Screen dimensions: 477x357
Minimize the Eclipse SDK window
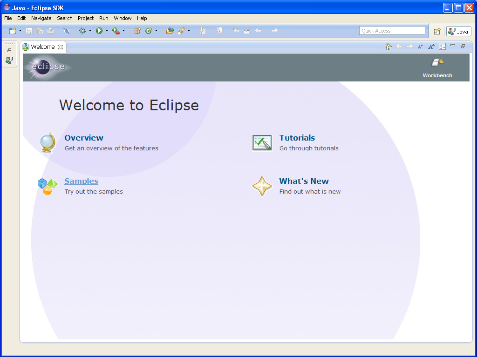point(448,7)
